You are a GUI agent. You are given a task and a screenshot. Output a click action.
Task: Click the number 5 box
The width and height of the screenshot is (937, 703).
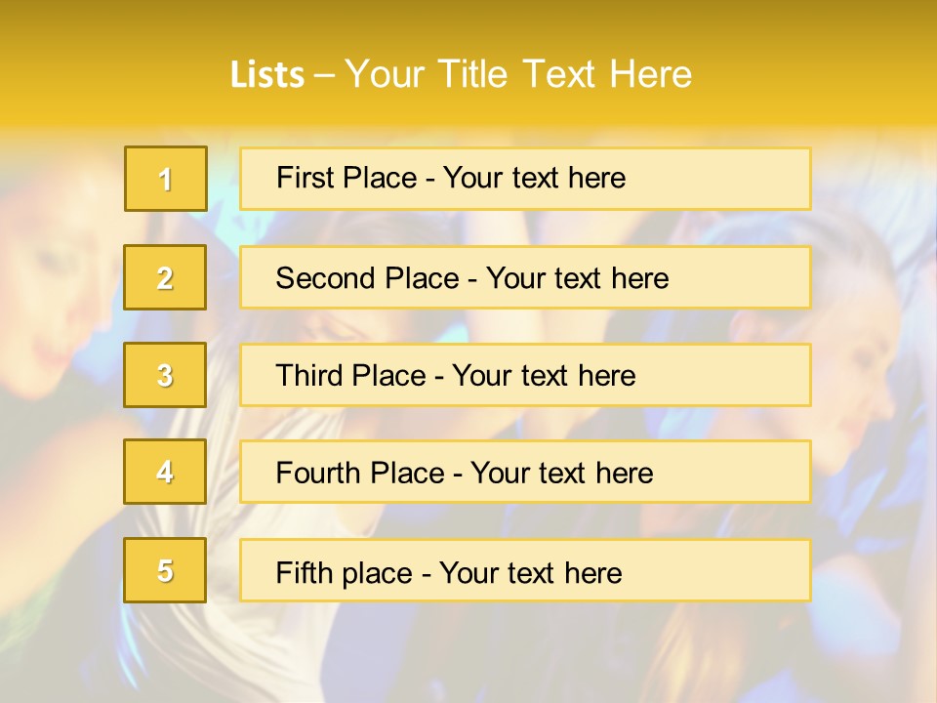pyautogui.click(x=165, y=570)
